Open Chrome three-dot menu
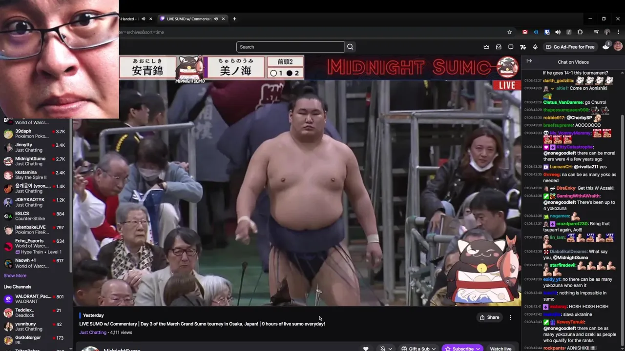The height and width of the screenshot is (351, 625). point(618,32)
